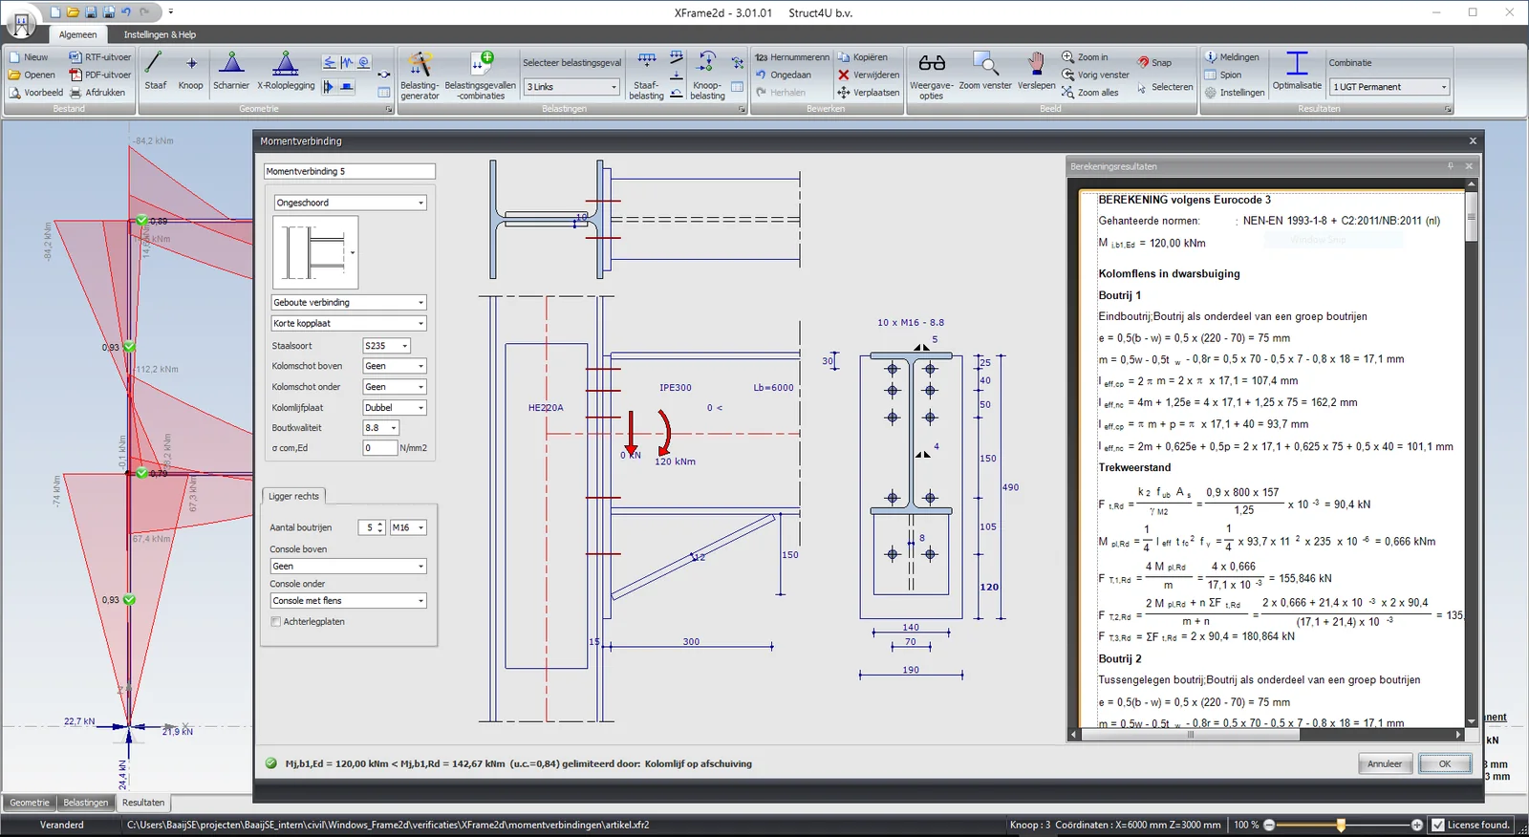Activate Zoom venster magnifier

coord(985,73)
